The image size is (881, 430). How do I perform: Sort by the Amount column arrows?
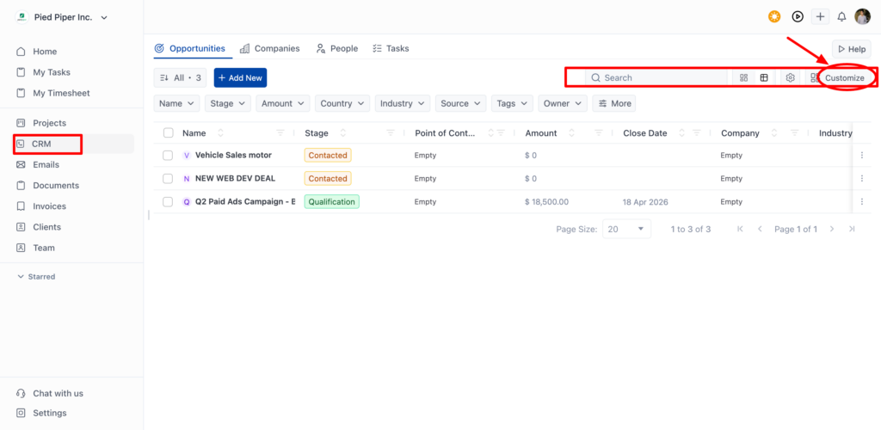click(572, 133)
